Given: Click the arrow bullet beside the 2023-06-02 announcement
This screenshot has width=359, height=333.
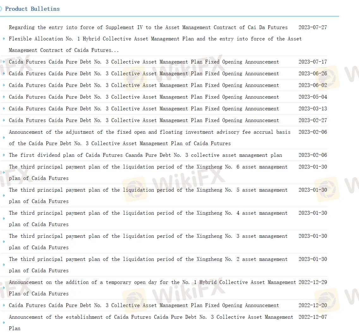Looking at the screenshot, I should click(x=4, y=85).
